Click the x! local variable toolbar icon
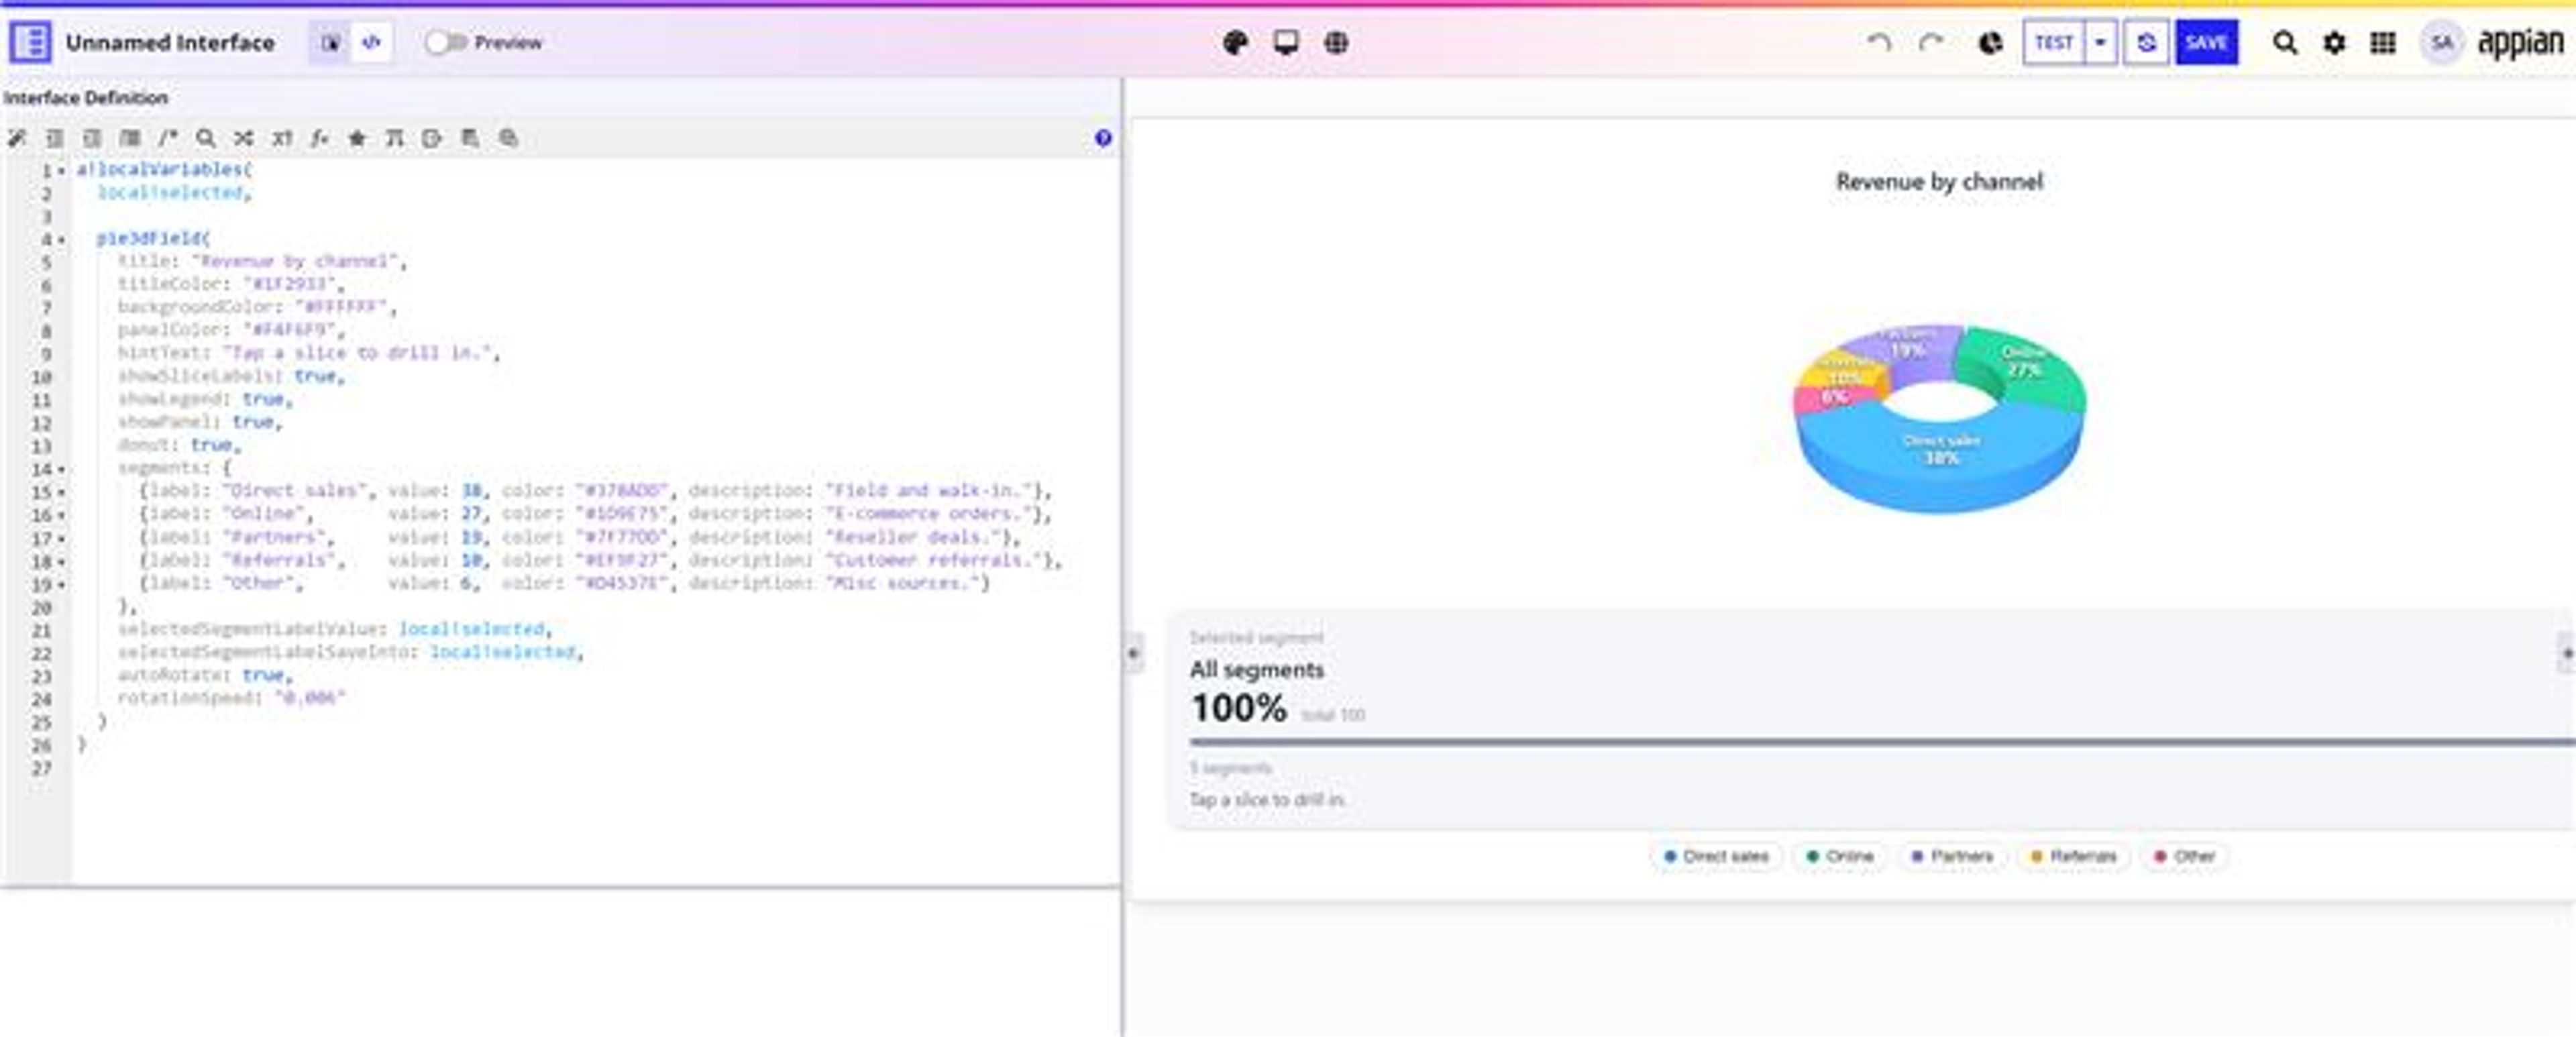The width and height of the screenshot is (2576, 1037). (282, 138)
